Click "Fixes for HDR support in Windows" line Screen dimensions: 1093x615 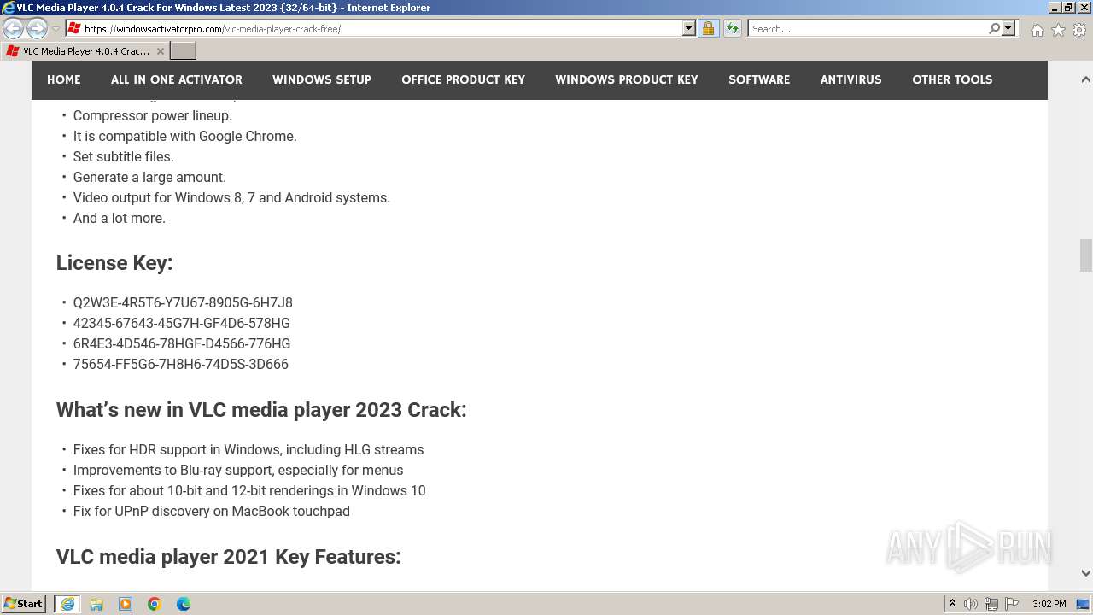click(248, 449)
